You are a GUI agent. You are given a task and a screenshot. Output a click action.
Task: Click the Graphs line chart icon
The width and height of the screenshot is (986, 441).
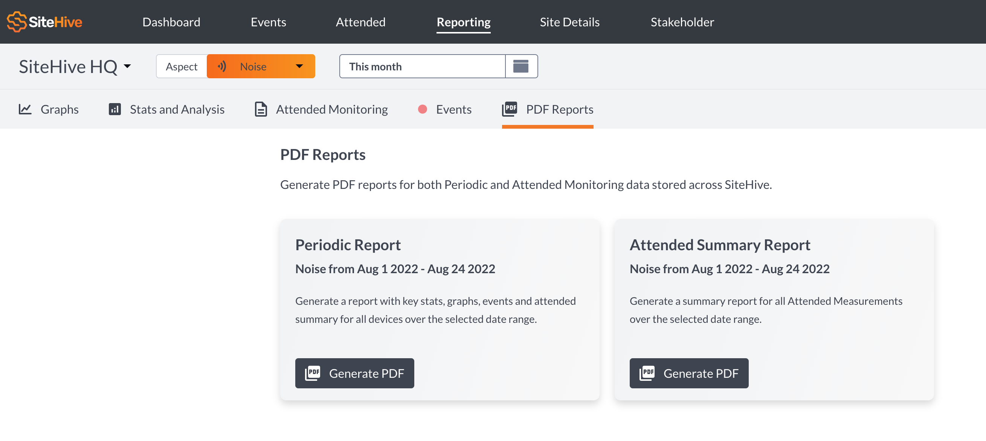pos(25,109)
